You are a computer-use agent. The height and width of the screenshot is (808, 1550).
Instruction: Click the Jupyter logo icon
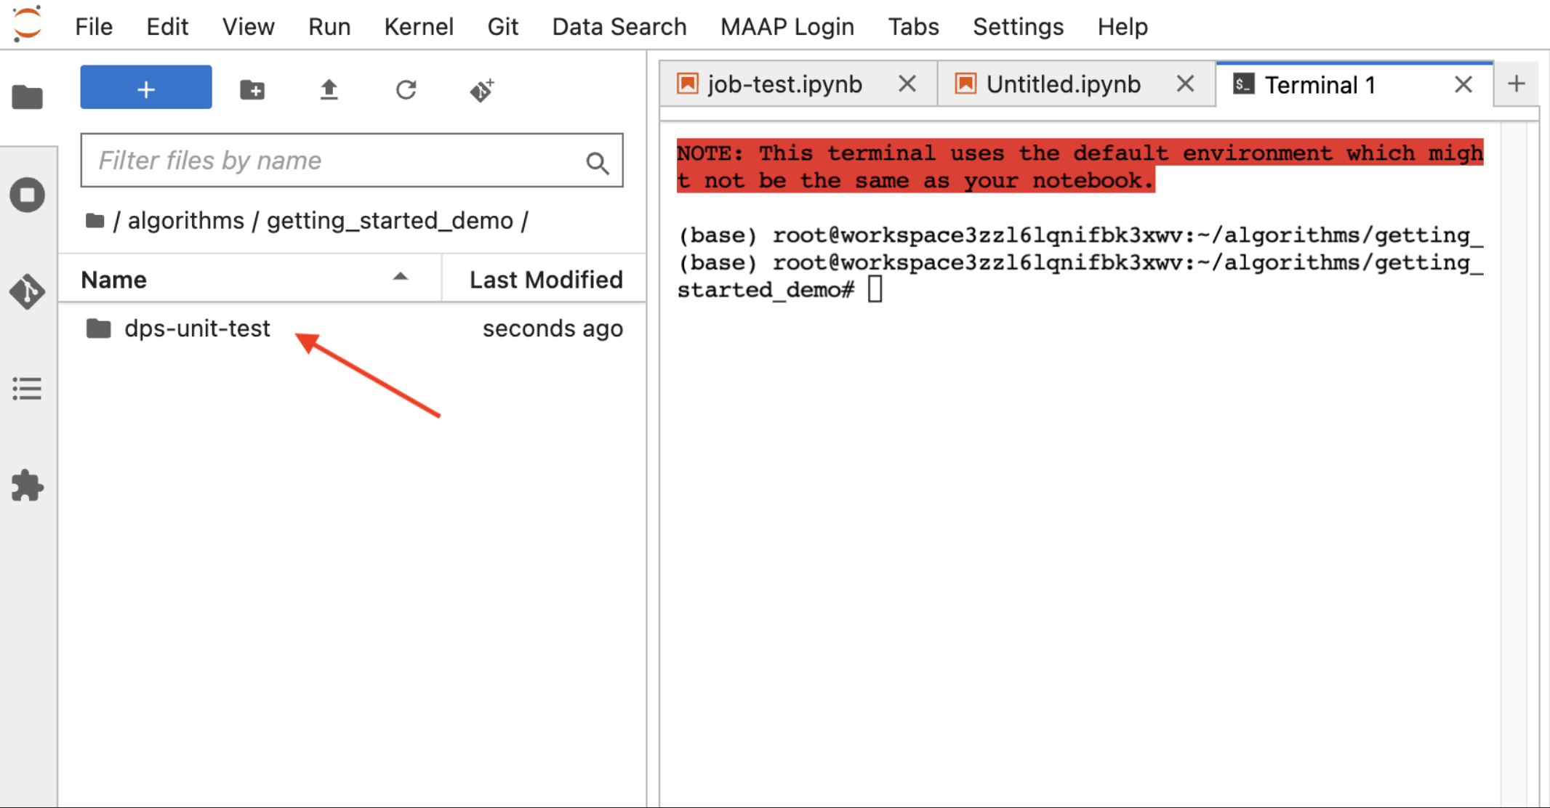(x=27, y=24)
